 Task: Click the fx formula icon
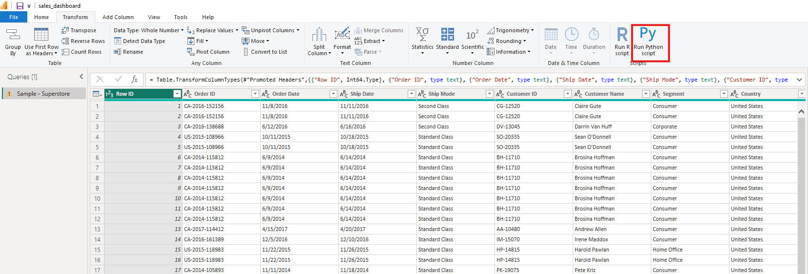135,79
